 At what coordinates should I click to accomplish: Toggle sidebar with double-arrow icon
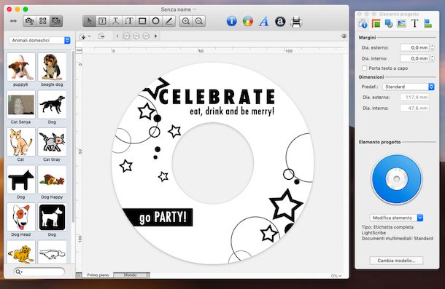point(13,21)
